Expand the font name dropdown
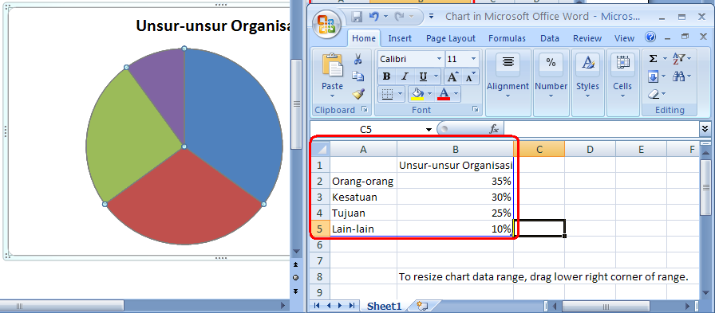 [439, 59]
